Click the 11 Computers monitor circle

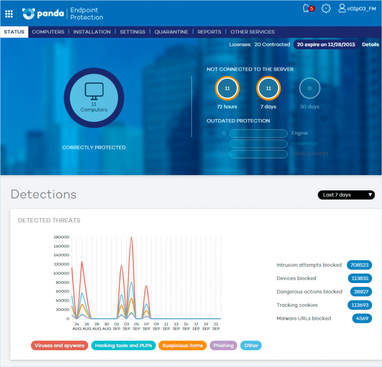94,98
